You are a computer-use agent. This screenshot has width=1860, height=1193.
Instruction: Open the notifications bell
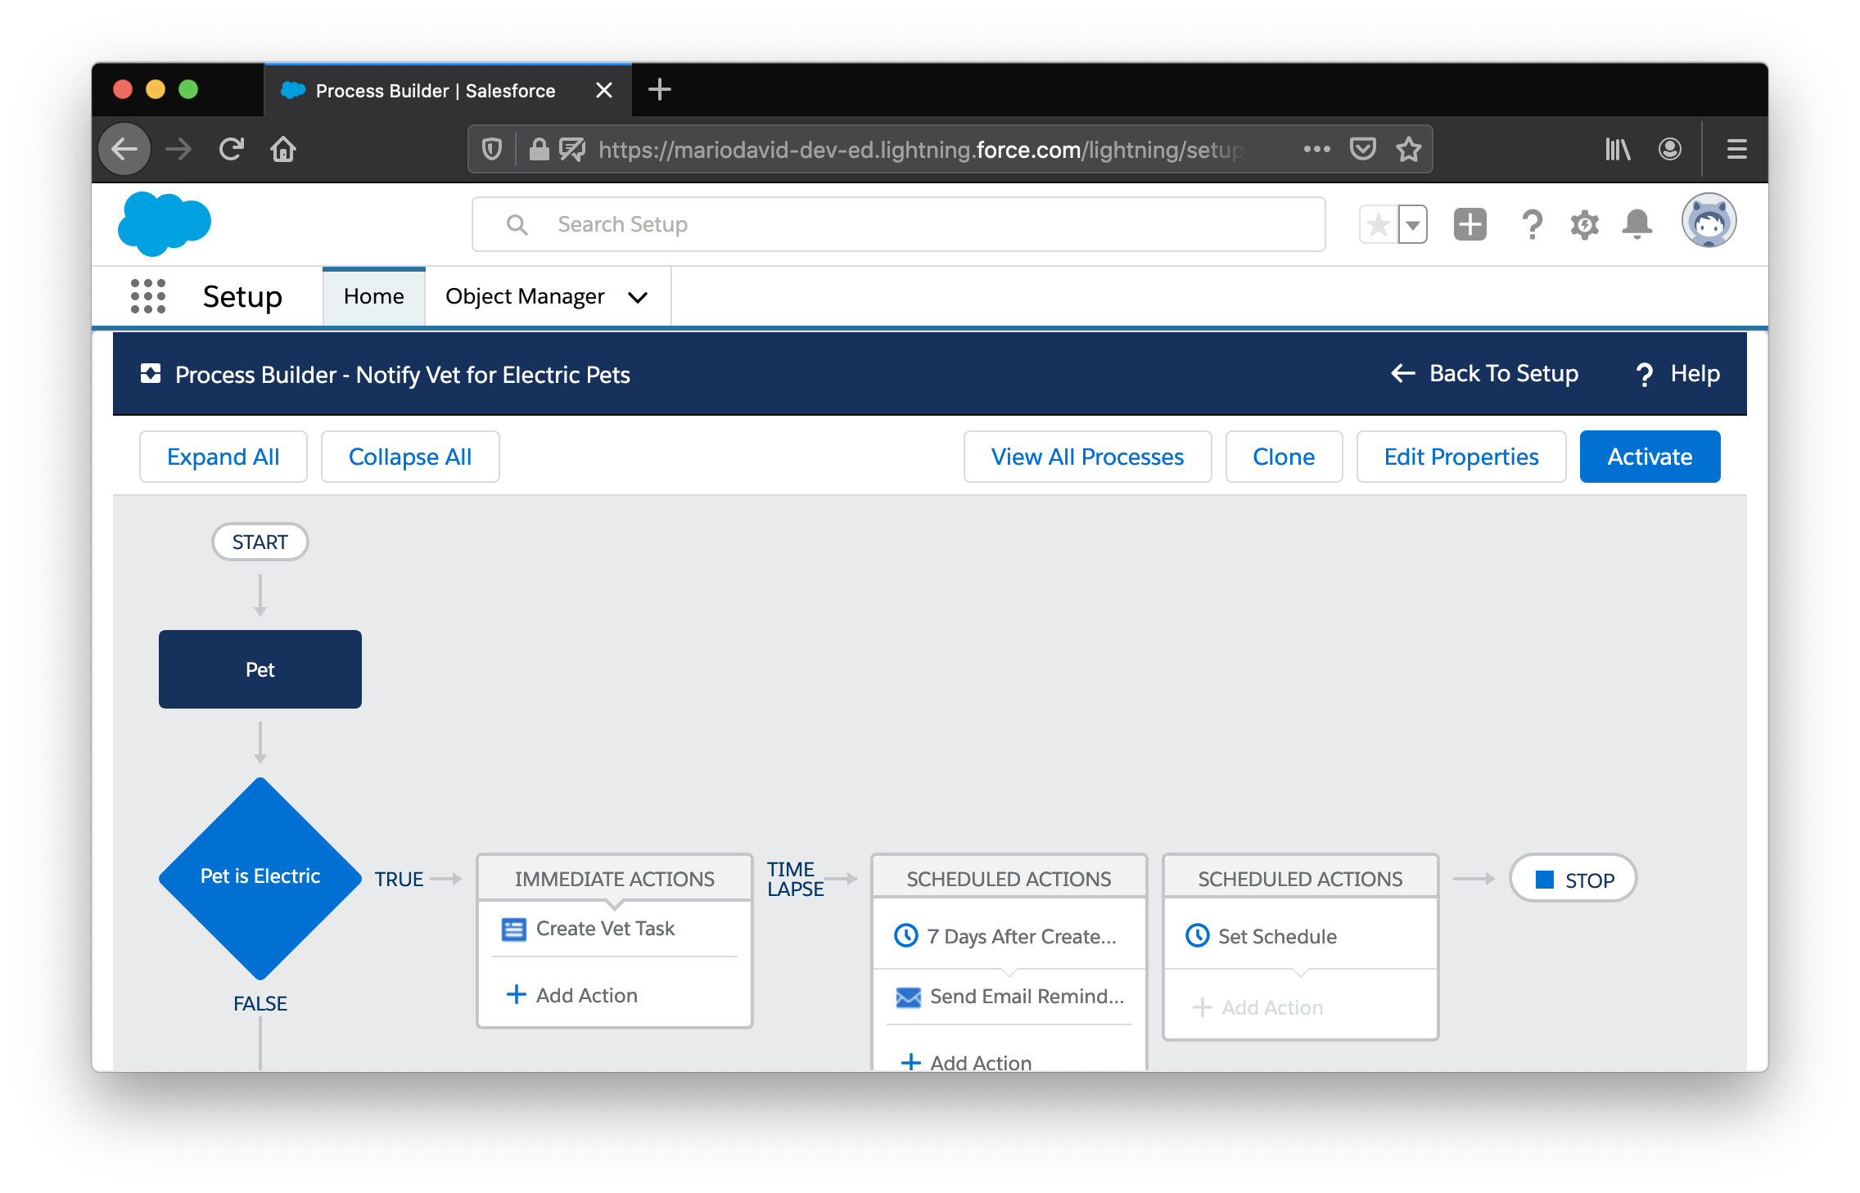[x=1637, y=224]
